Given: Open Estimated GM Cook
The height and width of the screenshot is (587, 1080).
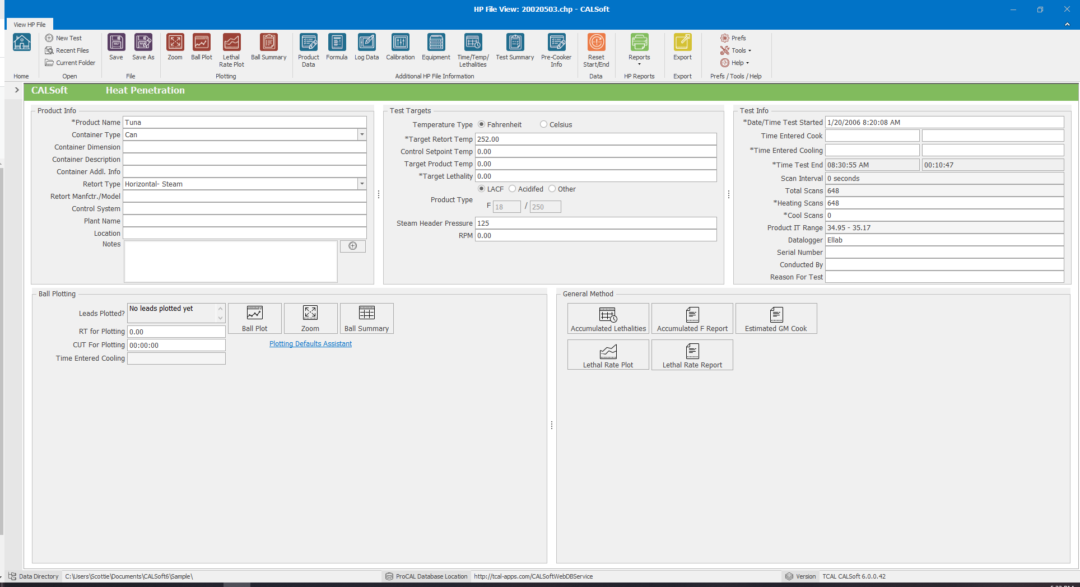Looking at the screenshot, I should click(x=776, y=318).
